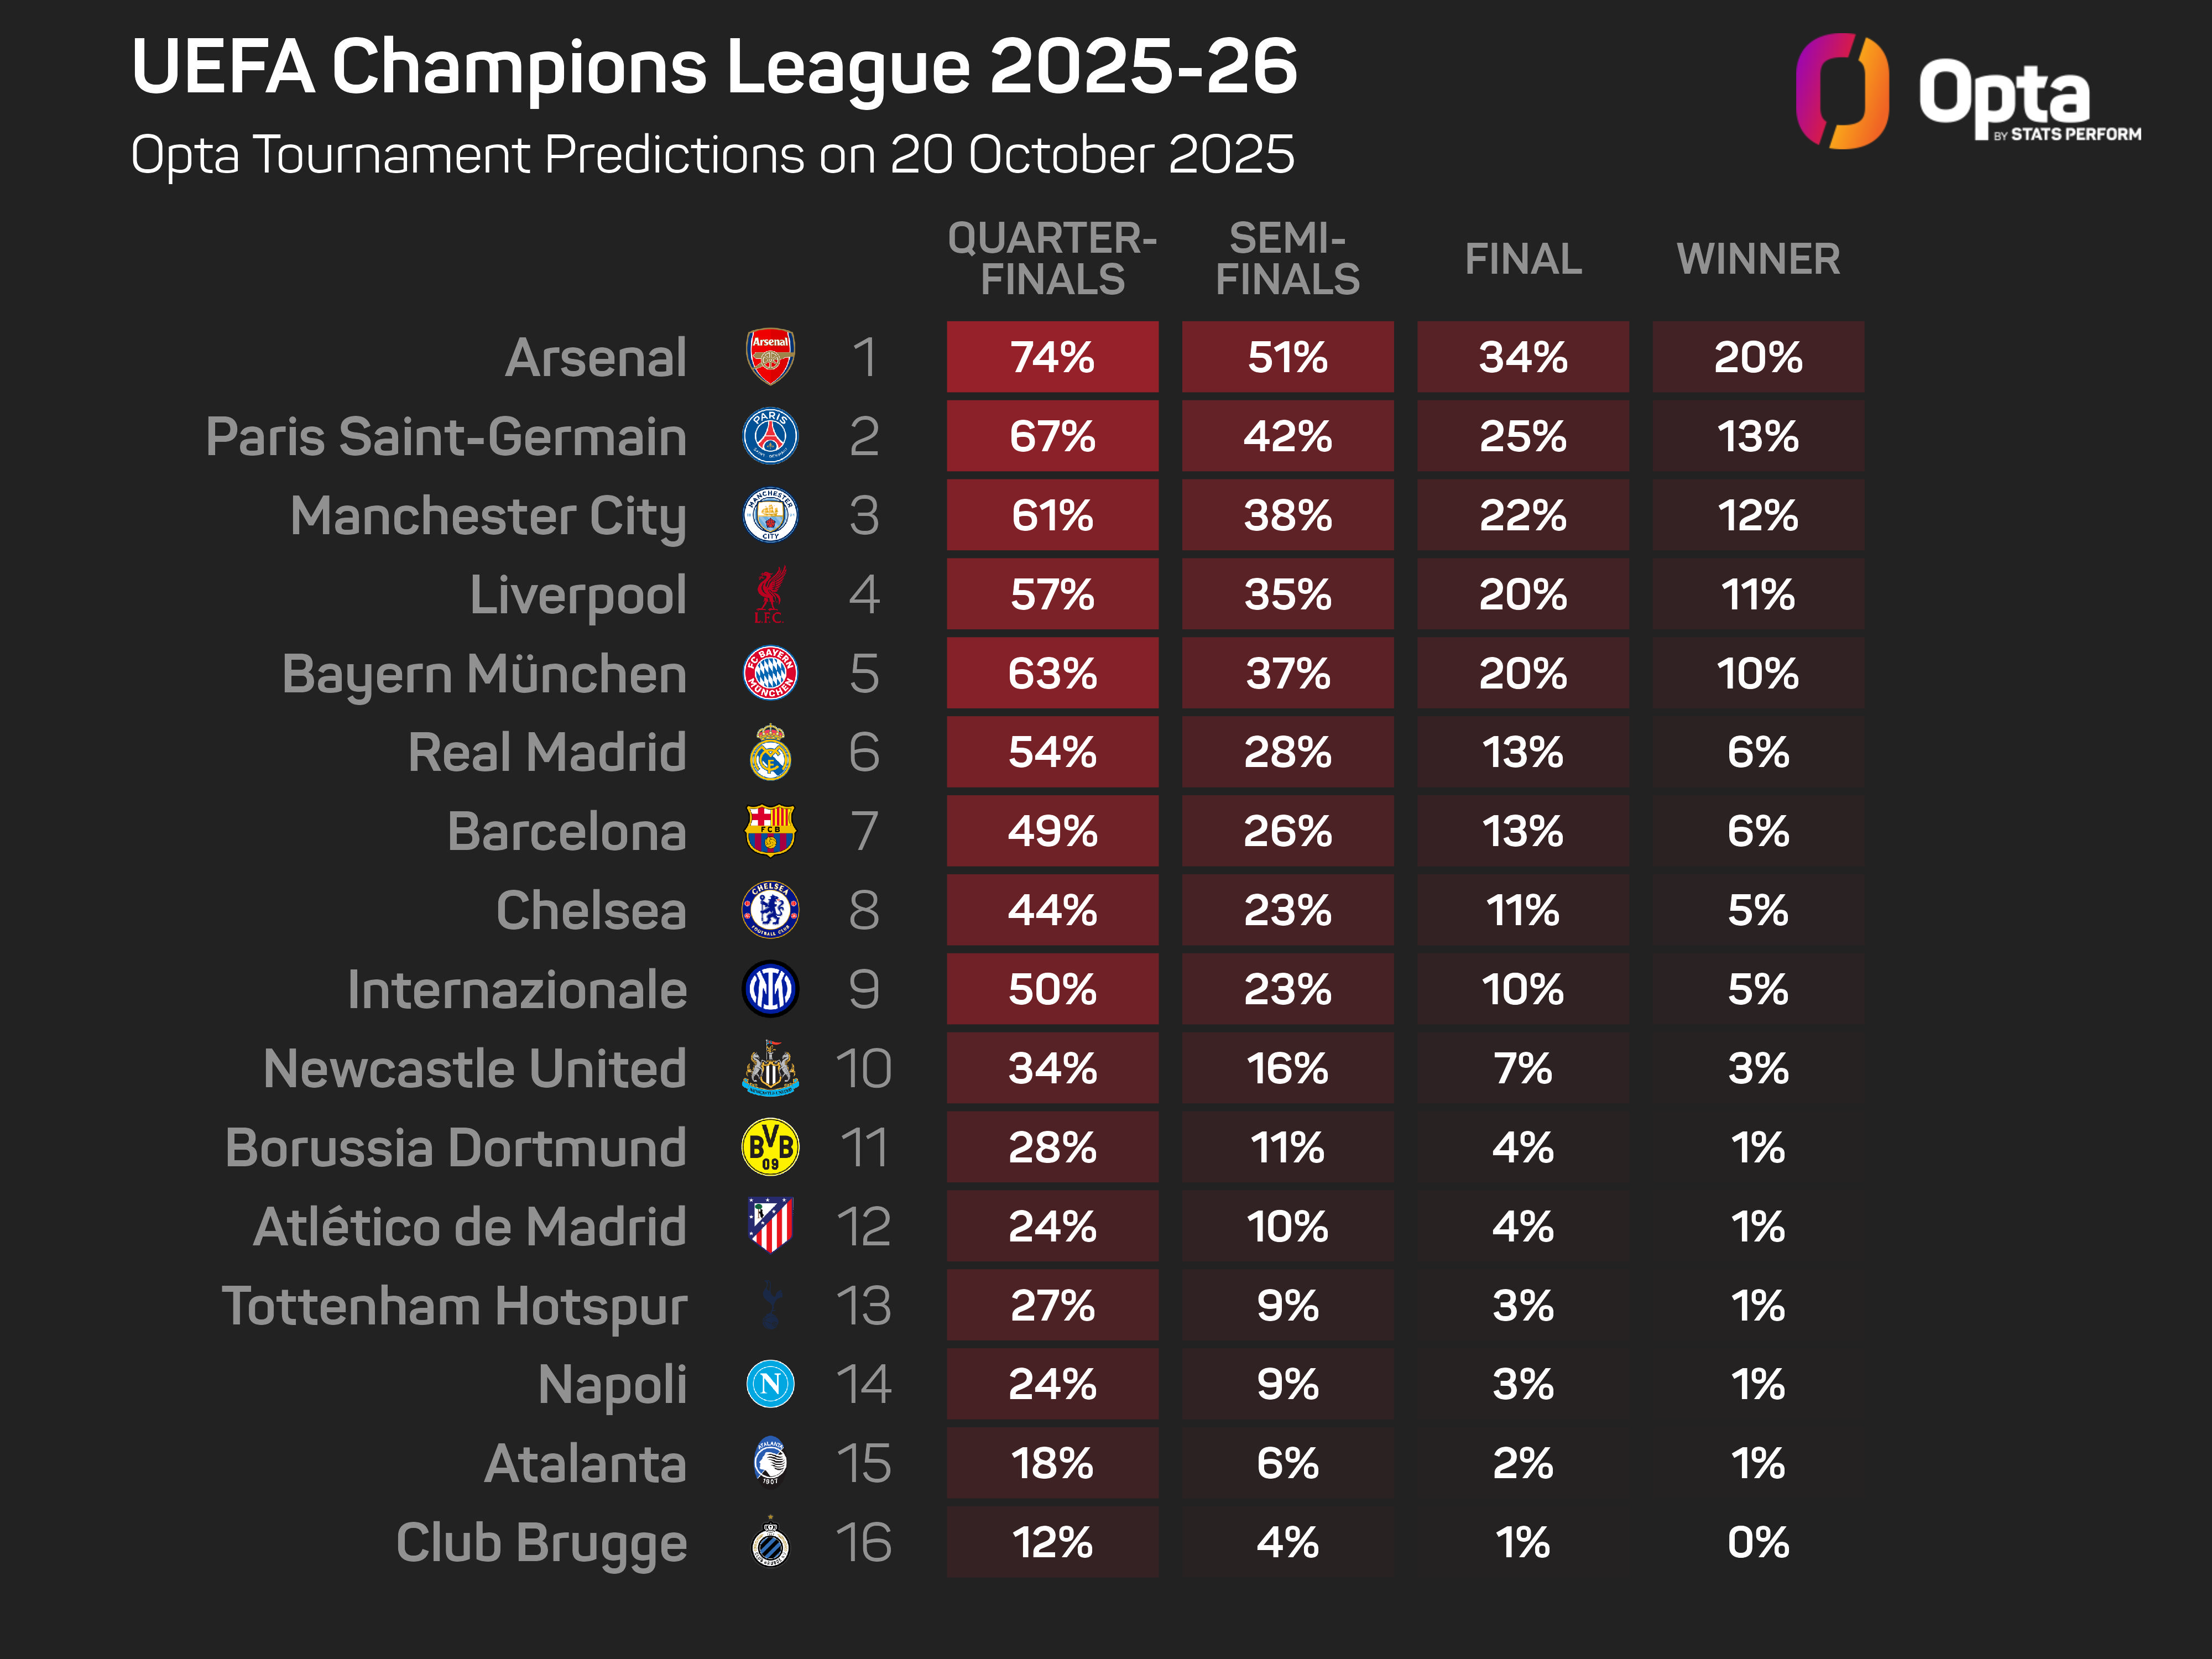The width and height of the screenshot is (2212, 1659).
Task: Select the Bayern München logo
Action: pos(770,673)
